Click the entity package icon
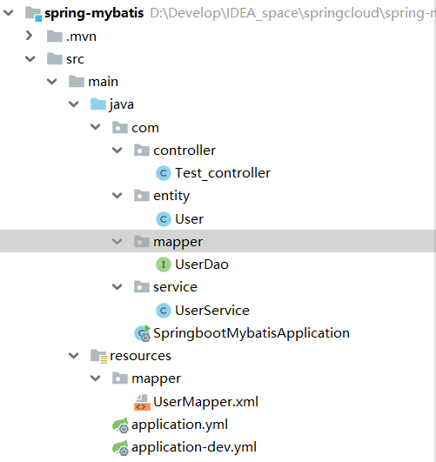The width and height of the screenshot is (436, 462). (x=142, y=196)
